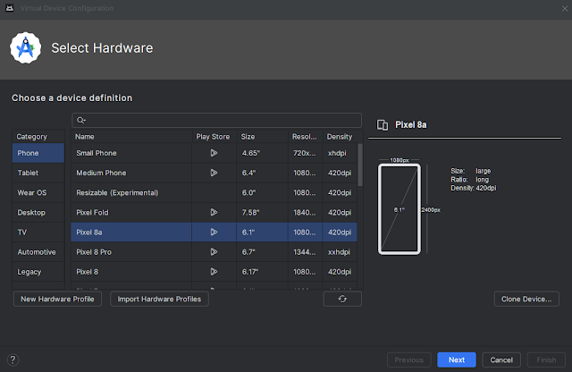
Task: Click the help question mark icon
Action: tap(13, 359)
